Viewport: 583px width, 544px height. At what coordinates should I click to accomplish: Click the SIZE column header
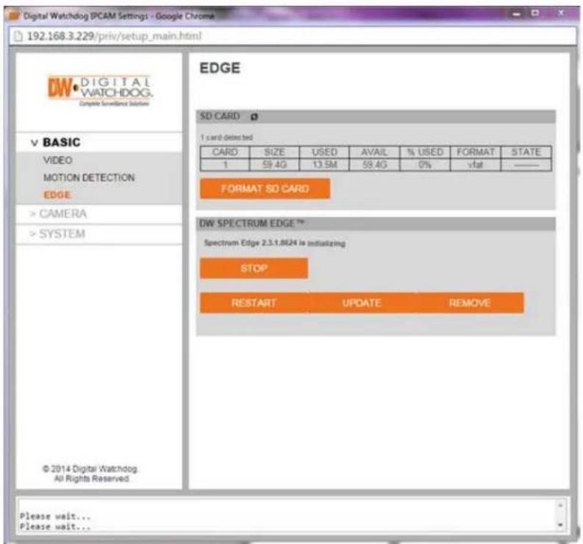tap(274, 152)
